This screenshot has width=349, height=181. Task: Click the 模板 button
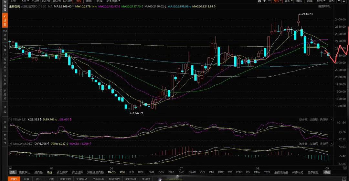click(x=327, y=172)
